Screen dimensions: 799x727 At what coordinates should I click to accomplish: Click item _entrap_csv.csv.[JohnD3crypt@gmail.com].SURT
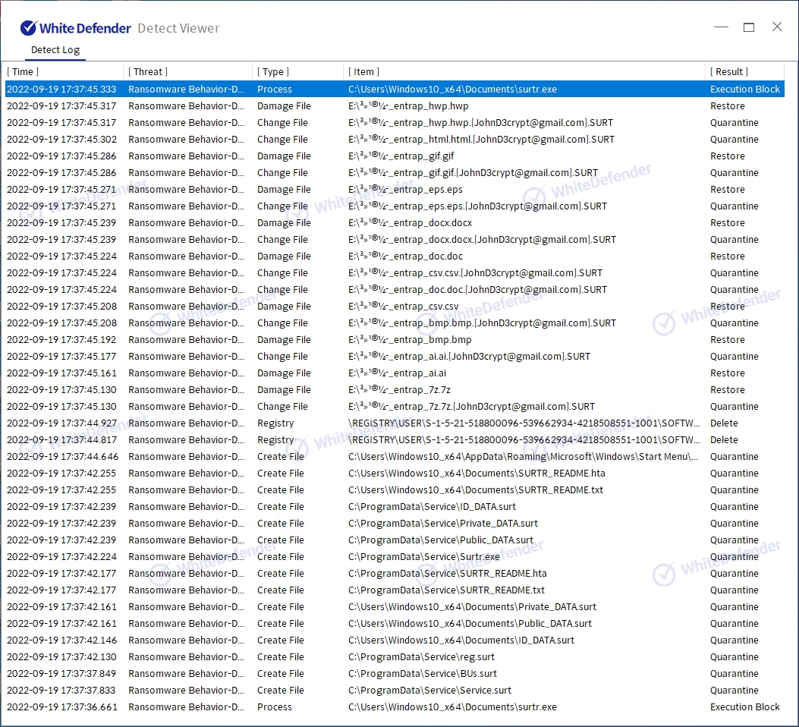476,273
